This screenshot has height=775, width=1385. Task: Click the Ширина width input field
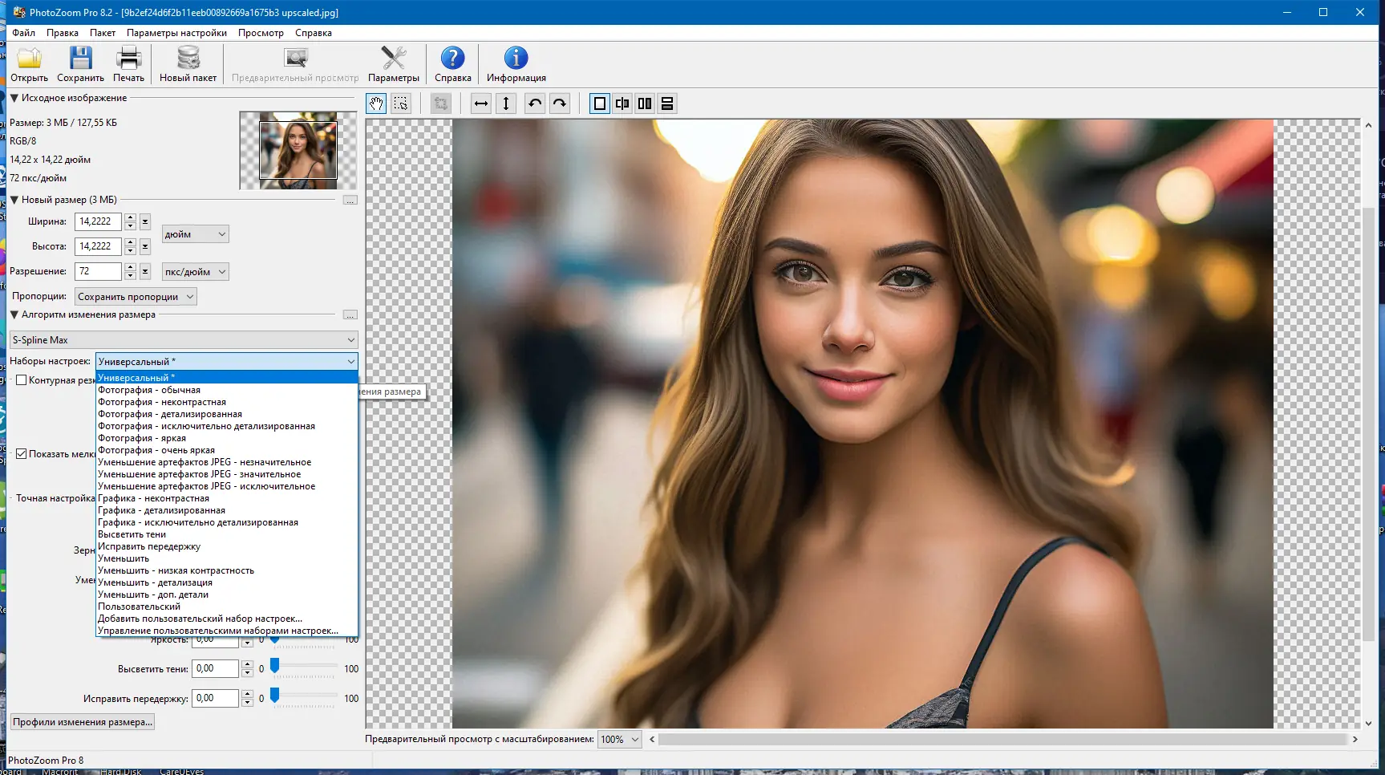point(98,221)
